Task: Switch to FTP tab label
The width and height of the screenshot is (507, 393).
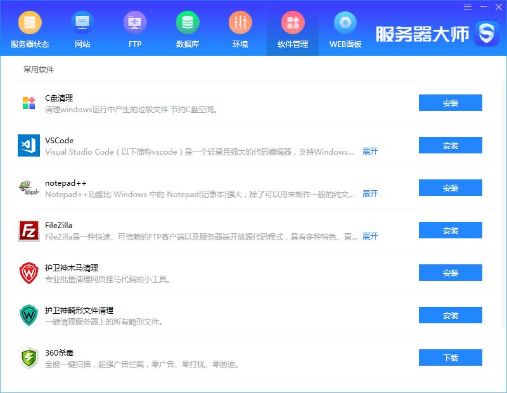Action: pos(135,44)
